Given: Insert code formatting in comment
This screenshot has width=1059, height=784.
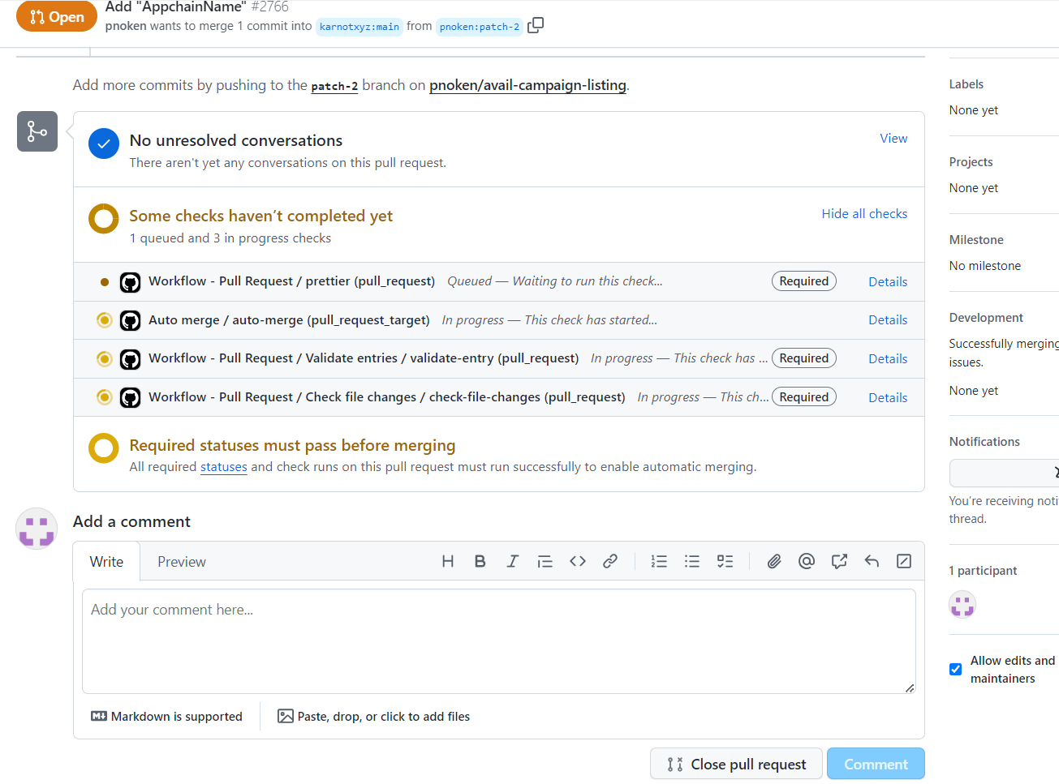Looking at the screenshot, I should tap(578, 561).
